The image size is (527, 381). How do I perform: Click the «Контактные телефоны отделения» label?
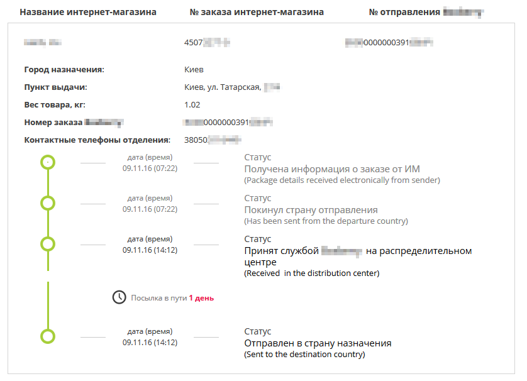coord(97,140)
